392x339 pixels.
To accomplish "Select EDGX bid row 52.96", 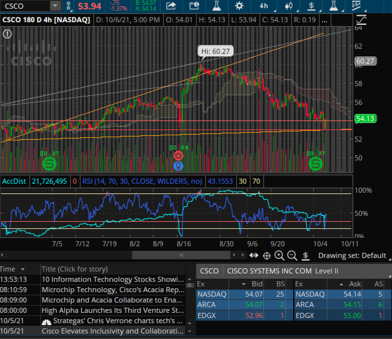I will pos(244,316).
